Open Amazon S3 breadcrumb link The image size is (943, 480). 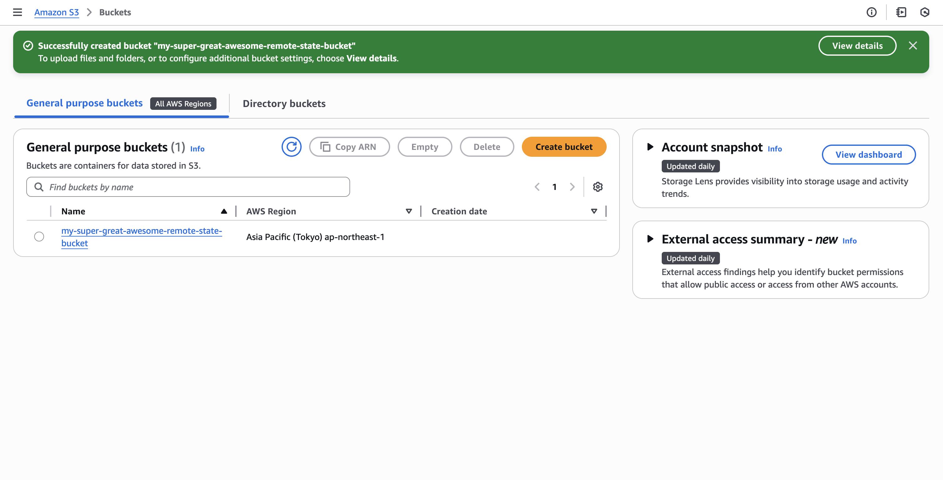point(56,13)
